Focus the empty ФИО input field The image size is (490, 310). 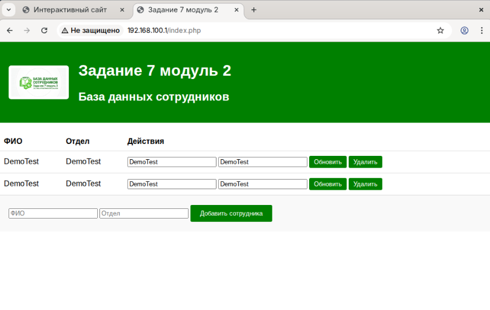pyautogui.click(x=53, y=213)
